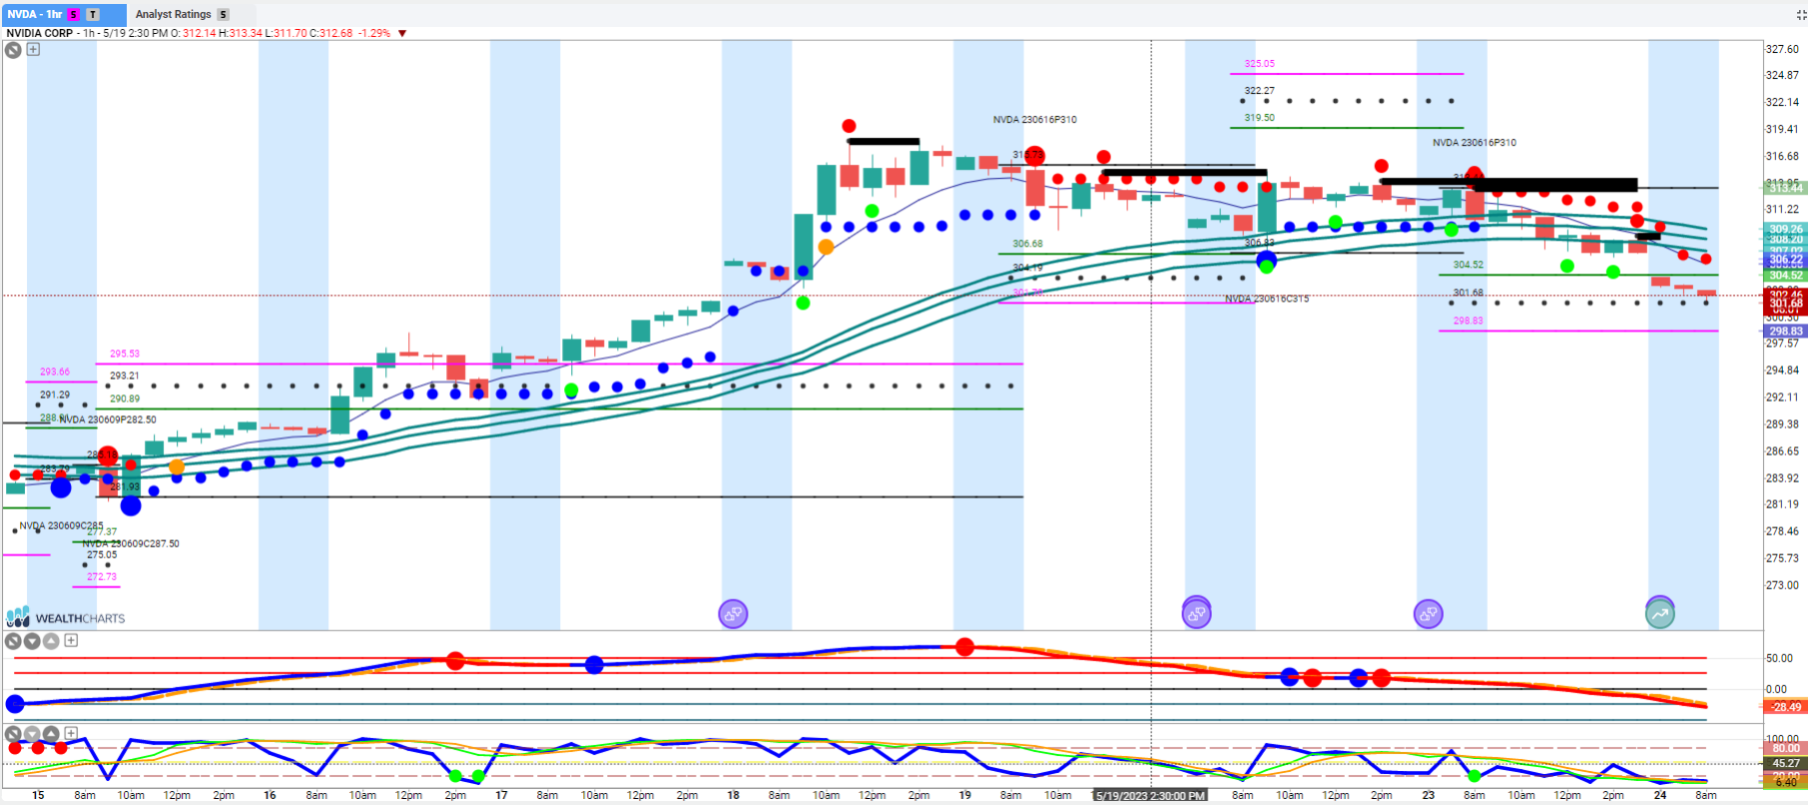Screen dimensions: 1808x805
Task: Click the 295.53 magenta level label
Action: click(125, 354)
